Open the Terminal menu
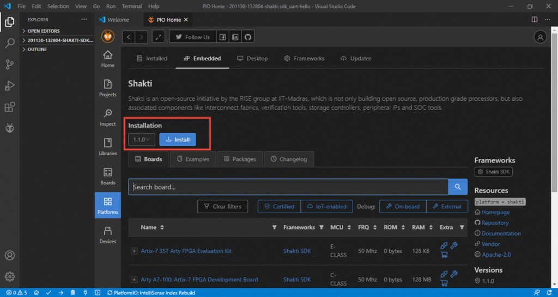The image size is (558, 297). (x=131, y=7)
